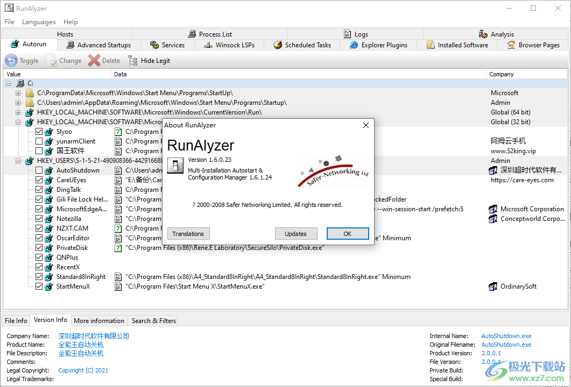The height and width of the screenshot is (387, 571).
Task: Open the https://care-eyes.com link
Action: point(523,180)
